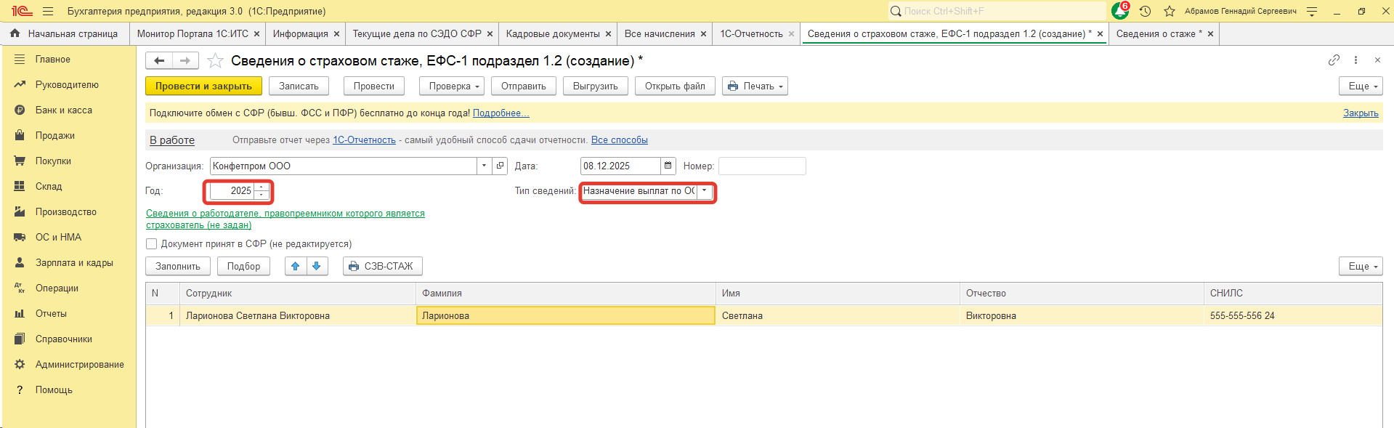Move row down with blue arrow
Viewport: 1394px width, 428px height.
[317, 267]
